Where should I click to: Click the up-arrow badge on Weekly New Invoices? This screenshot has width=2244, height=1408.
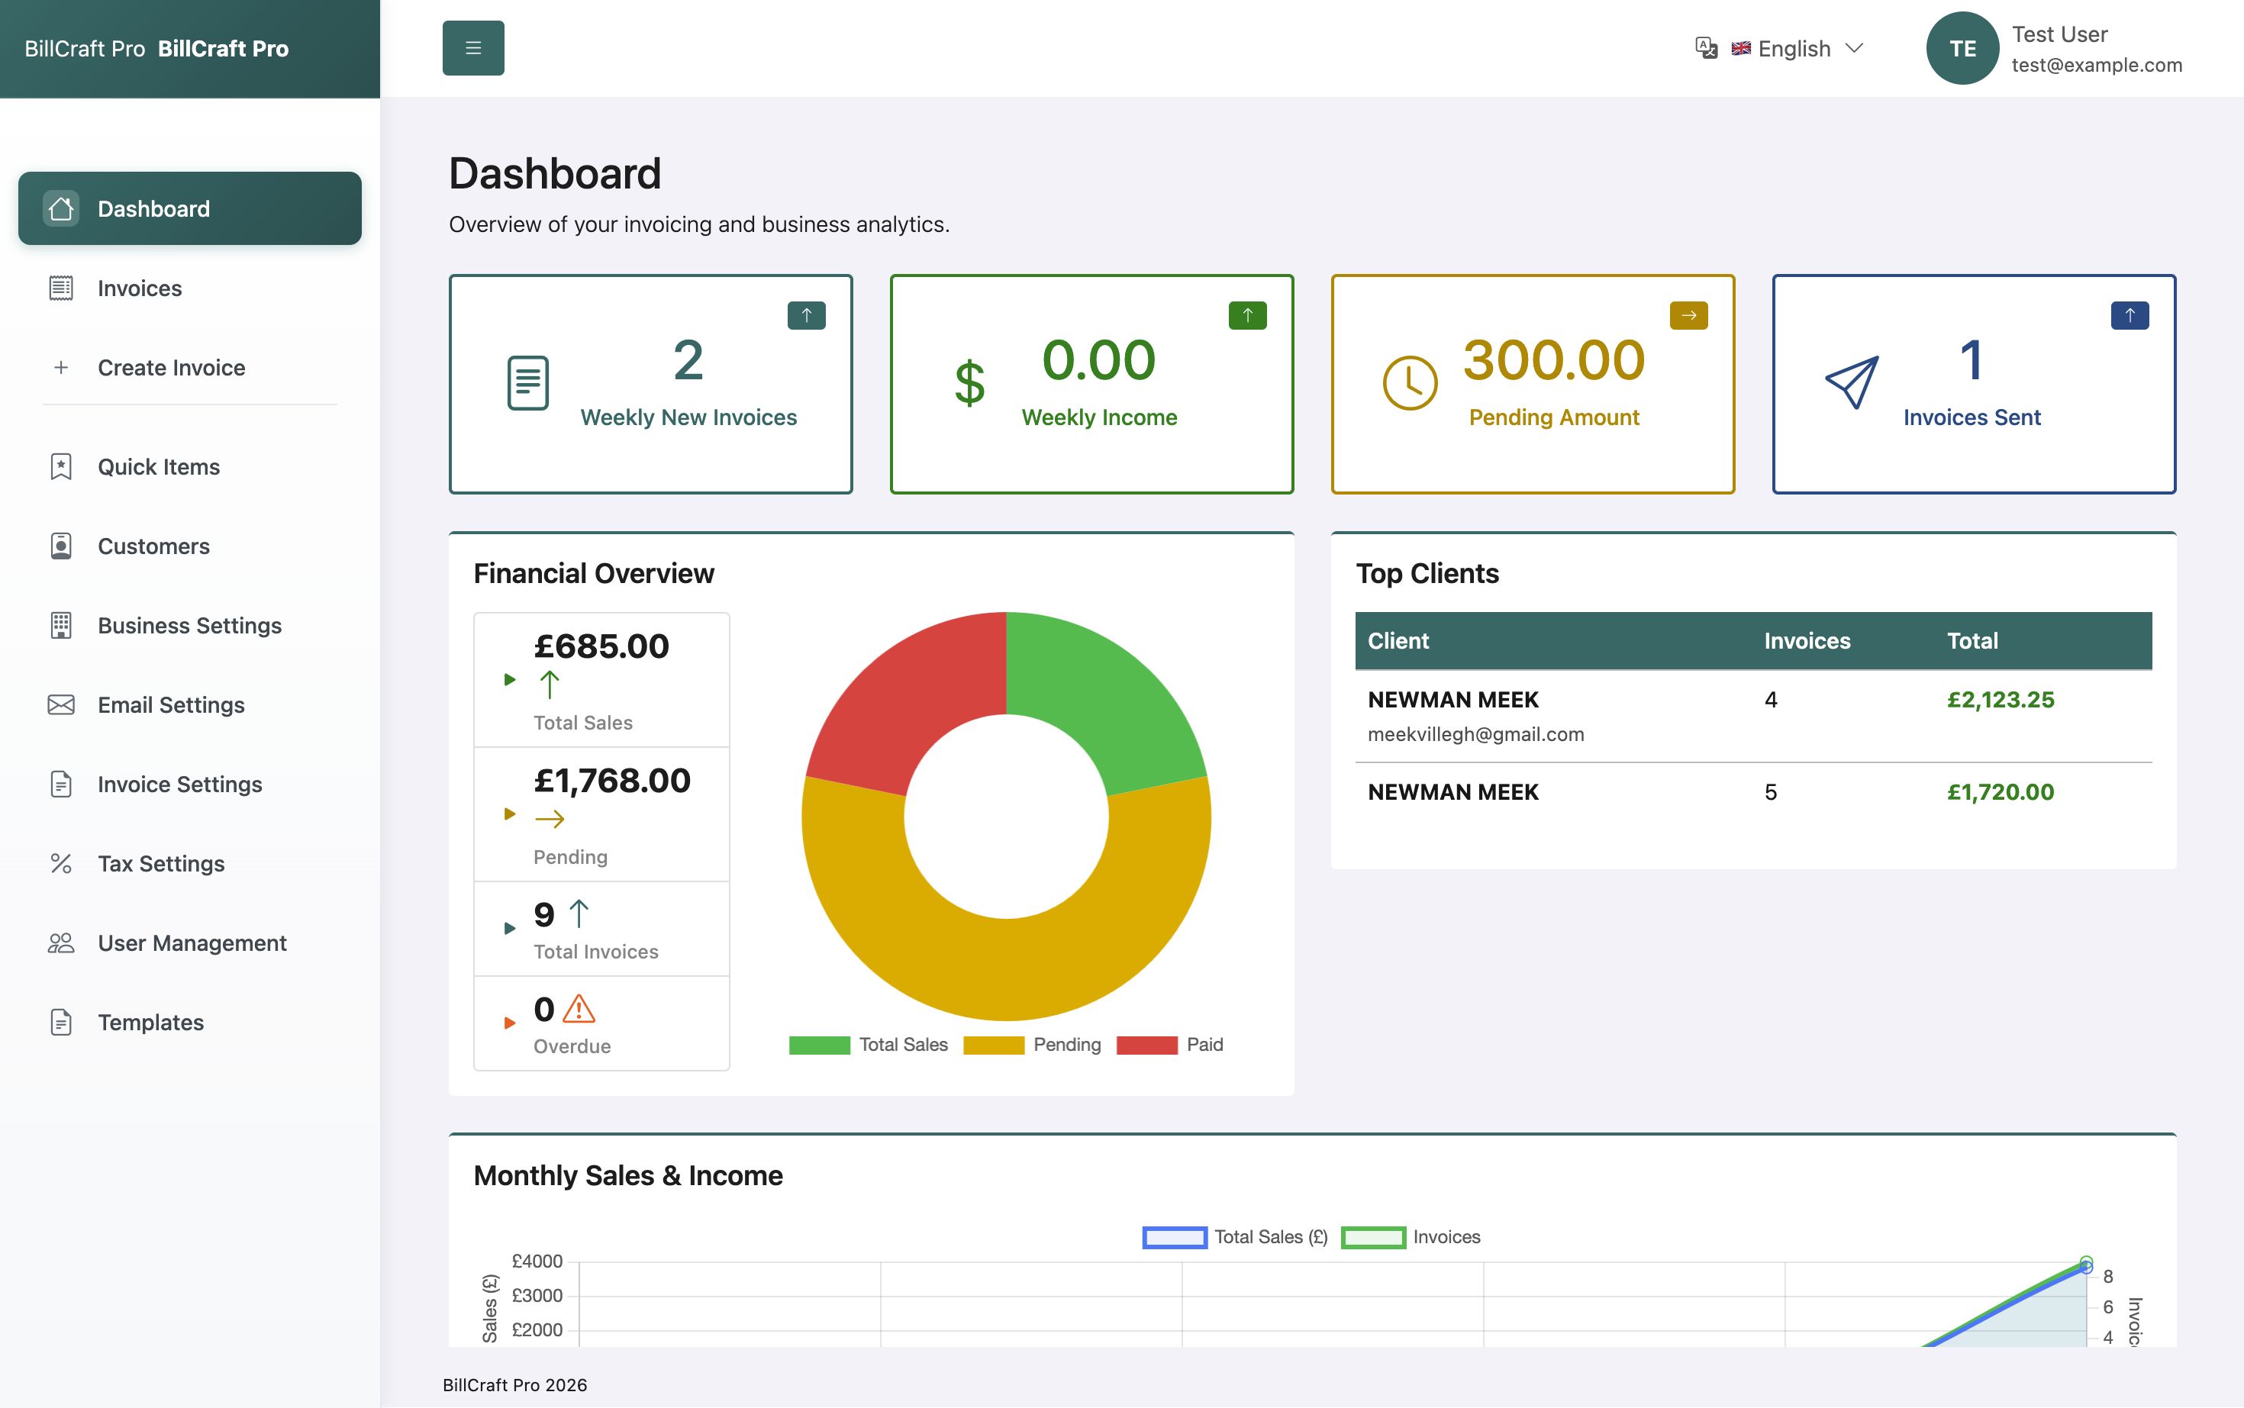[x=806, y=316]
